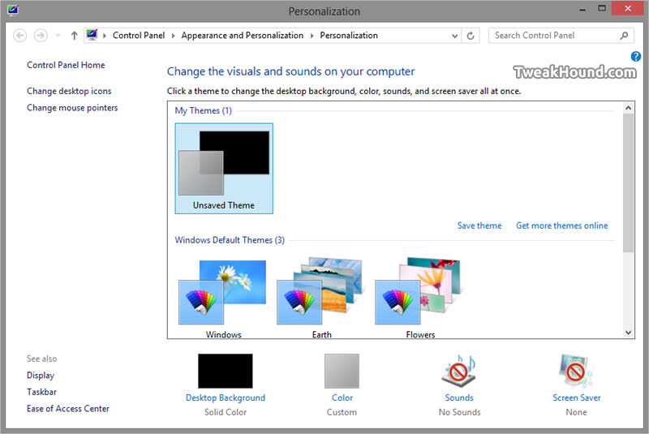Open Display under See also
Image resolution: width=649 pixels, height=434 pixels.
point(41,376)
